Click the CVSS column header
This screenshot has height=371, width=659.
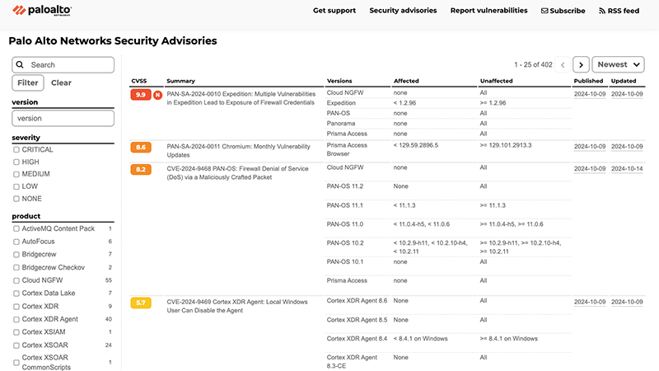(139, 81)
